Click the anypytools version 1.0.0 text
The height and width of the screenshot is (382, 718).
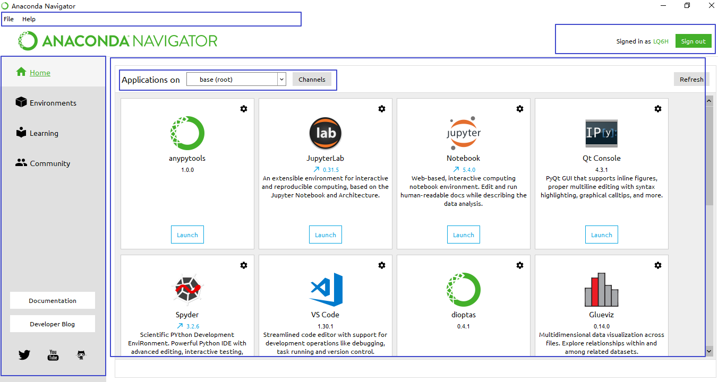click(187, 170)
